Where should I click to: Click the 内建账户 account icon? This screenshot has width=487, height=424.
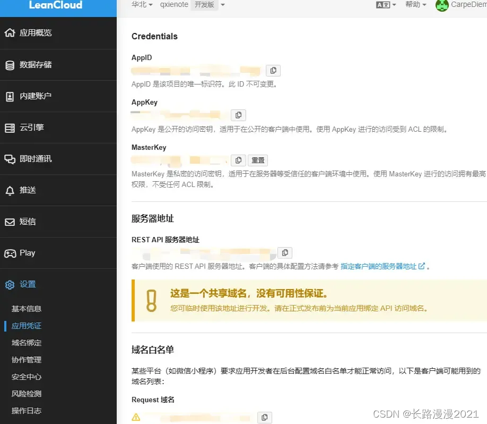pyautogui.click(x=10, y=96)
